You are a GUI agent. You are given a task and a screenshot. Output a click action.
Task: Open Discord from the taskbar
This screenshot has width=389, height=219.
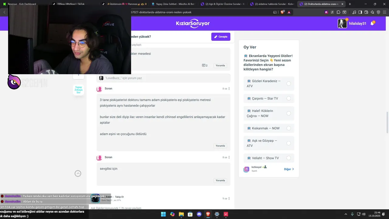point(199,214)
